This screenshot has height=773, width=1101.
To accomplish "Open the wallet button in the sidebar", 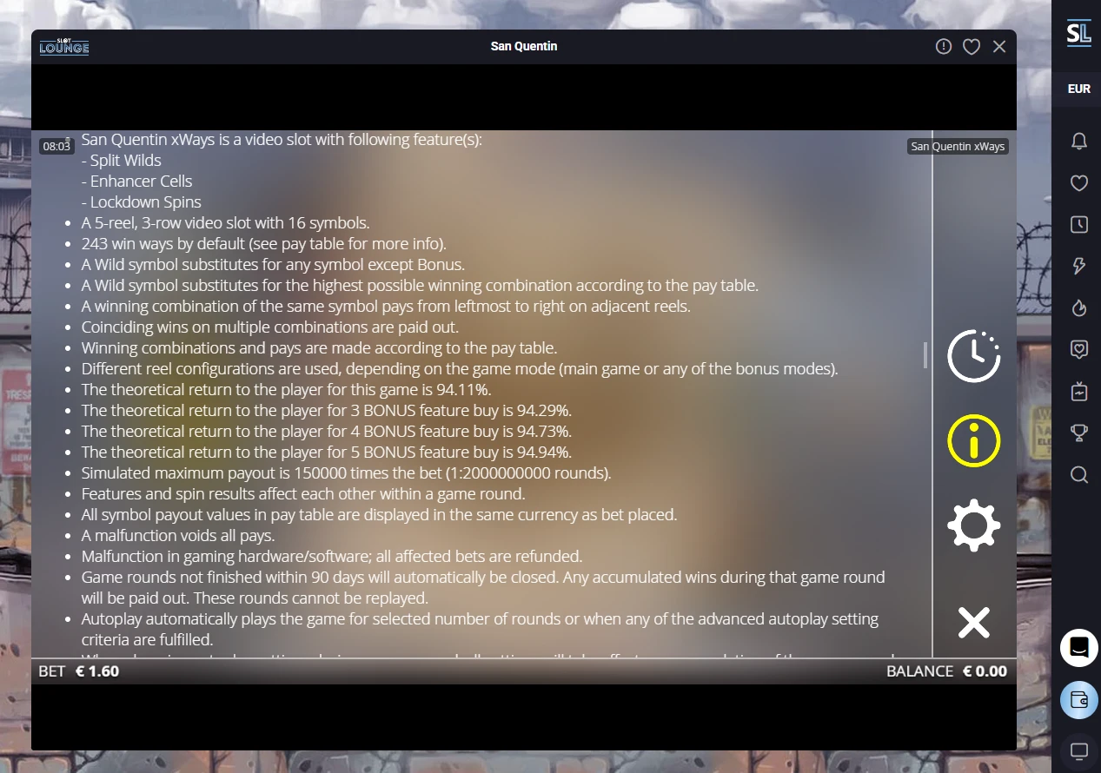I will coord(1079,700).
